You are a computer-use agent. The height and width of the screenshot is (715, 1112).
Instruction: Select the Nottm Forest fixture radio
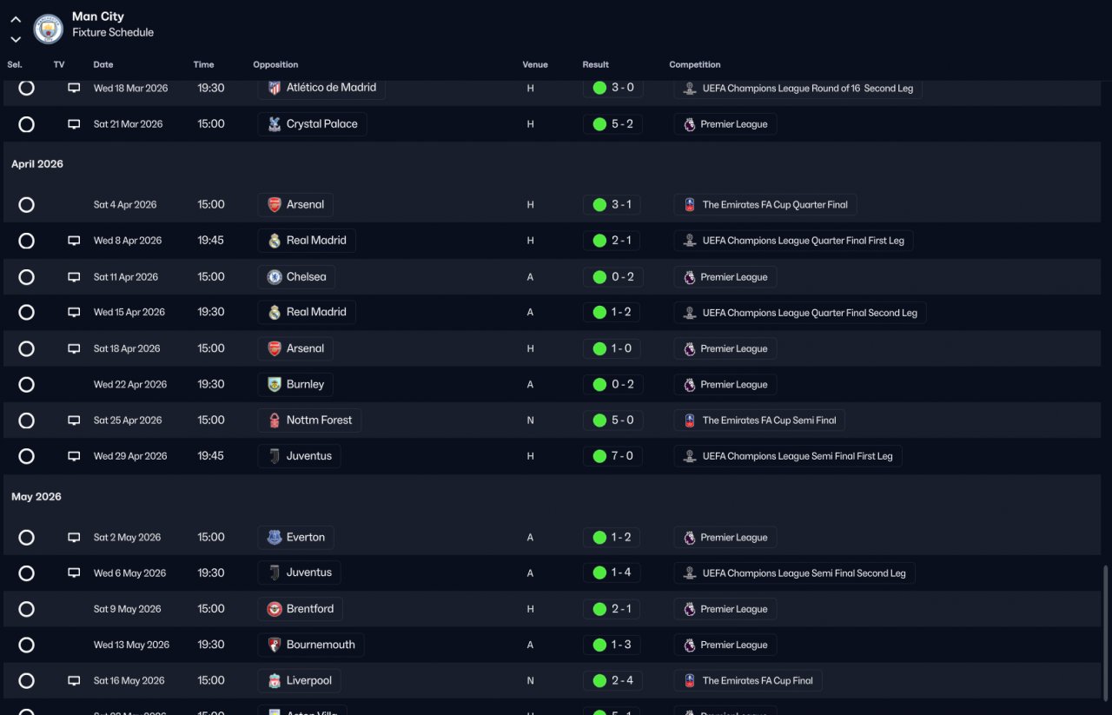pos(27,420)
